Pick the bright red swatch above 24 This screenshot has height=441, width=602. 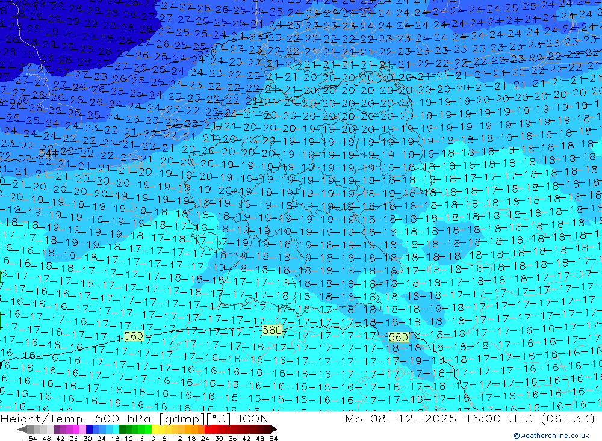208,429
